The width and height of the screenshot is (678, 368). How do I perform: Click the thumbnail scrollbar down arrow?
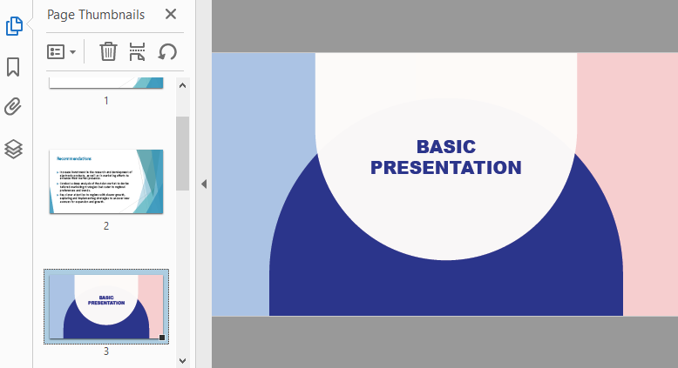(x=182, y=359)
